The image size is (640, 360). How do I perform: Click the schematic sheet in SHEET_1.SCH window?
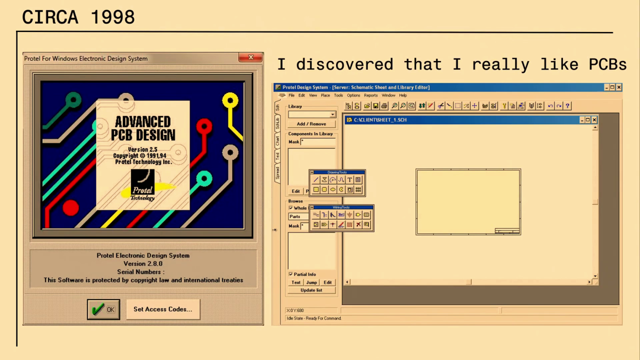(468, 202)
